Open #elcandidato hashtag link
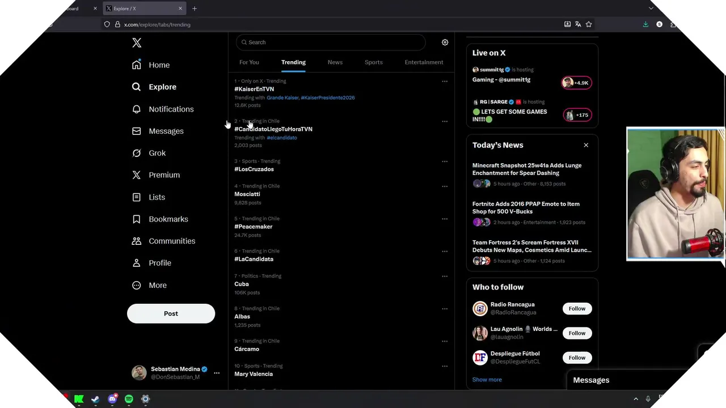 pyautogui.click(x=282, y=138)
